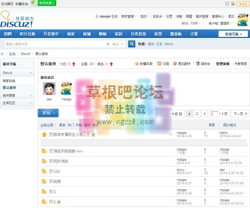
Task: Click the blue magnifier search button
Action: coord(132,44)
